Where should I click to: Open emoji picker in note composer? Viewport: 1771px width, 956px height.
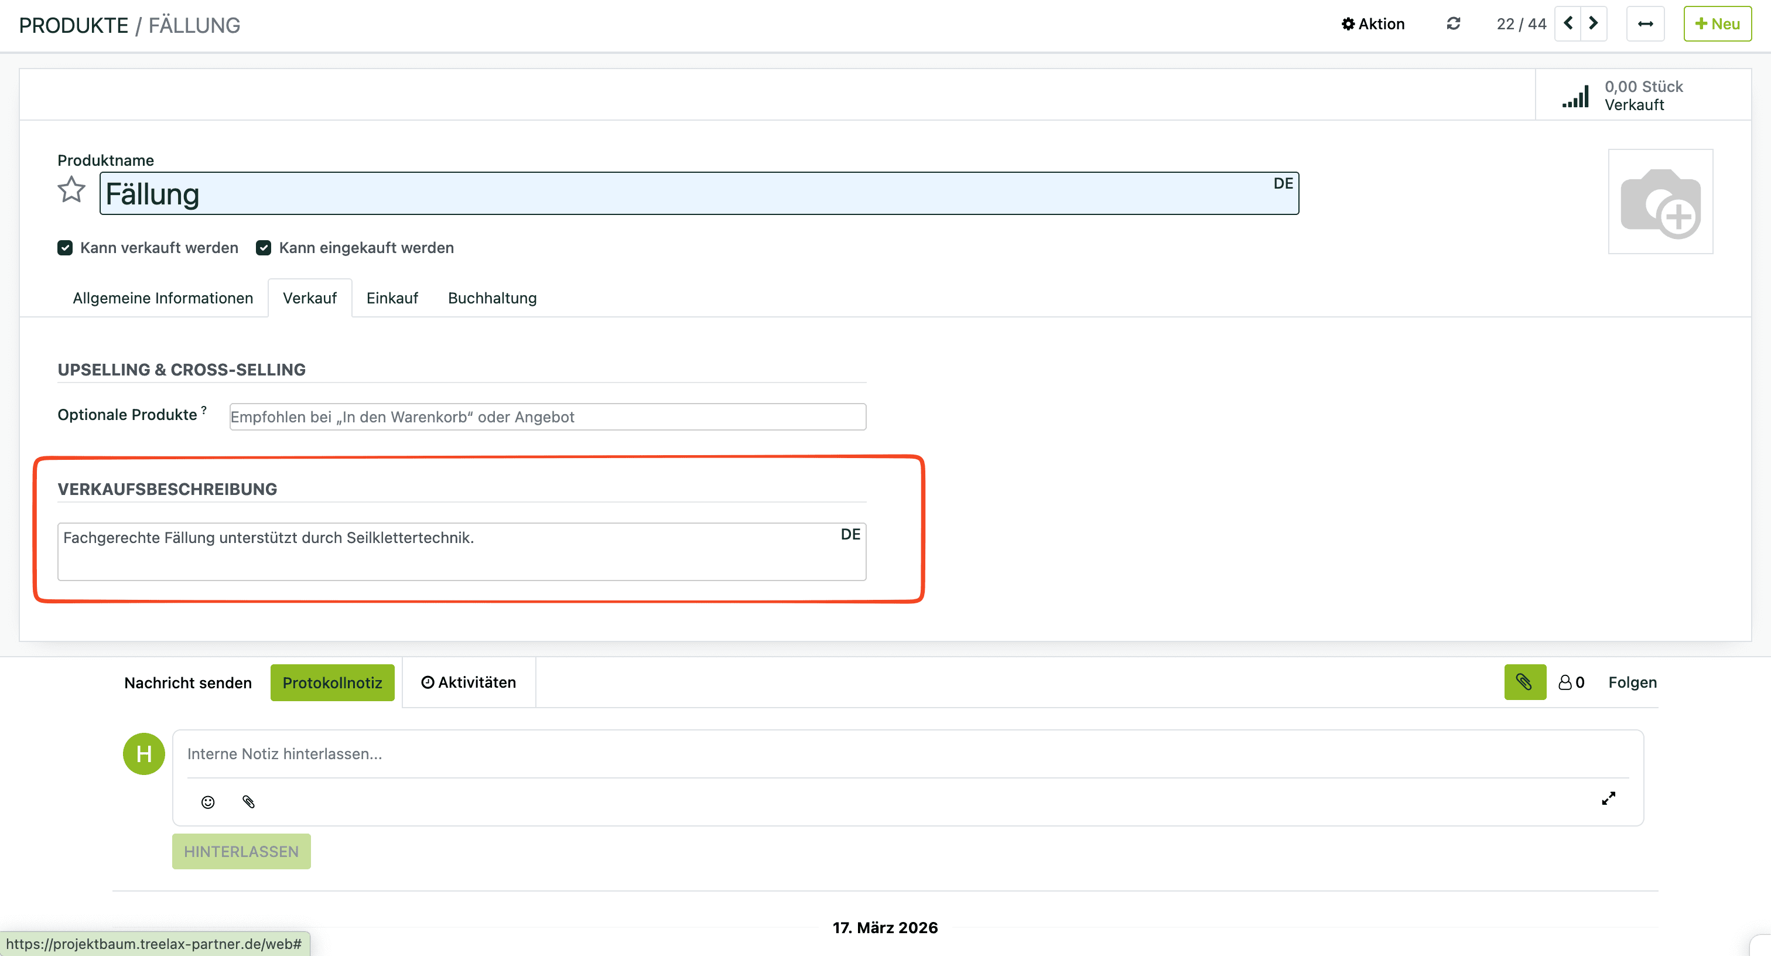(x=208, y=802)
